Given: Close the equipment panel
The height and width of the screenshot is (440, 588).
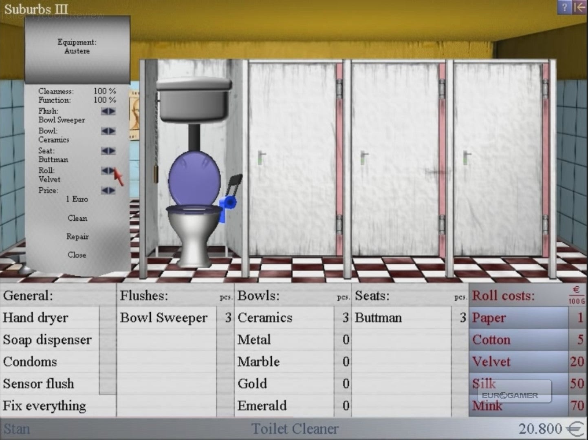Looking at the screenshot, I should (77, 255).
